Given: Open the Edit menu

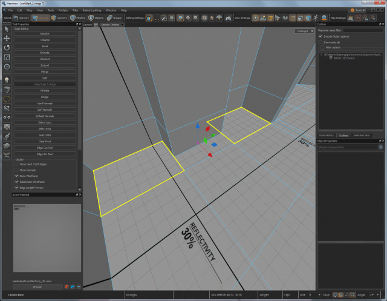Looking at the screenshot, I should tap(20, 10).
